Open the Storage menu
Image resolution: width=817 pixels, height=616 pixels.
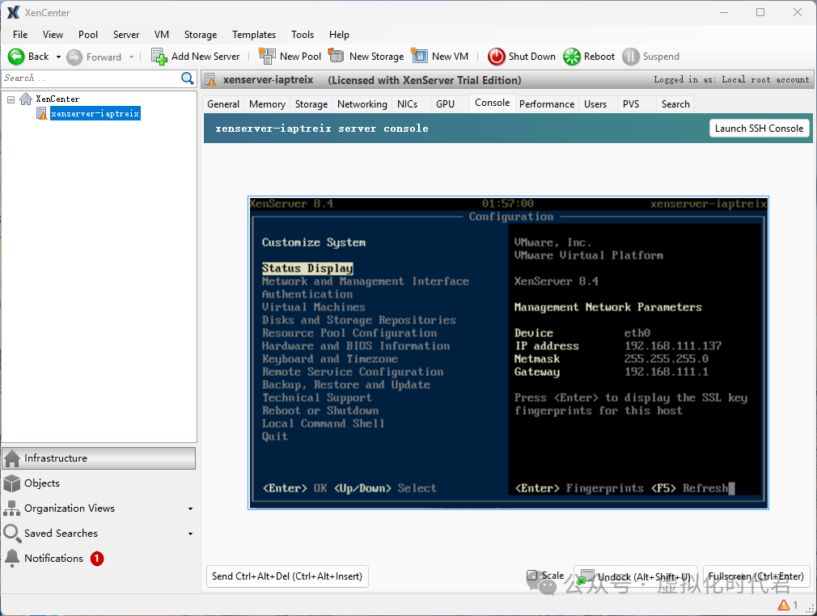point(200,35)
